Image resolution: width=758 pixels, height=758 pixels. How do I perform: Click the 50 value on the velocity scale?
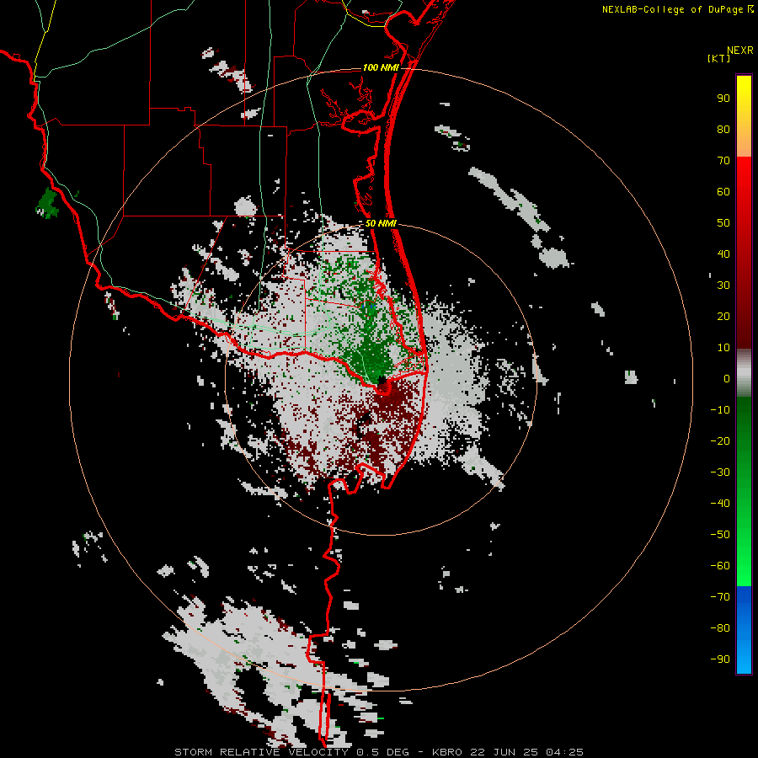point(723,223)
